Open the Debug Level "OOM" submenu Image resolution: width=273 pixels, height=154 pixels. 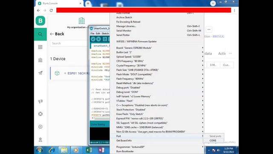click(x=157, y=92)
